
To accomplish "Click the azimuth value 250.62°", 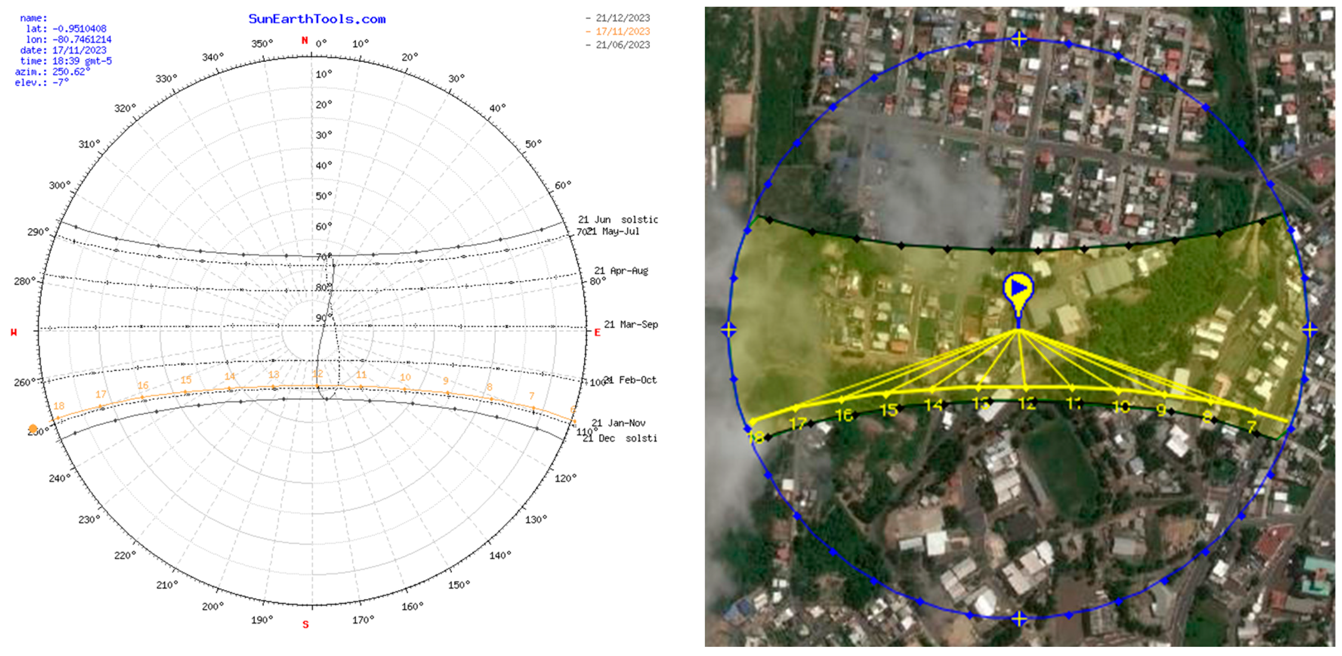I will [x=71, y=71].
